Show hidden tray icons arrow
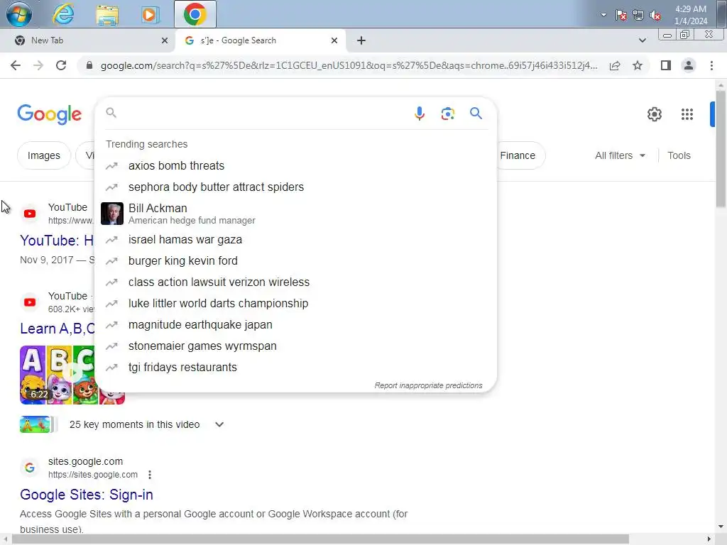Image resolution: width=727 pixels, height=545 pixels. click(603, 15)
